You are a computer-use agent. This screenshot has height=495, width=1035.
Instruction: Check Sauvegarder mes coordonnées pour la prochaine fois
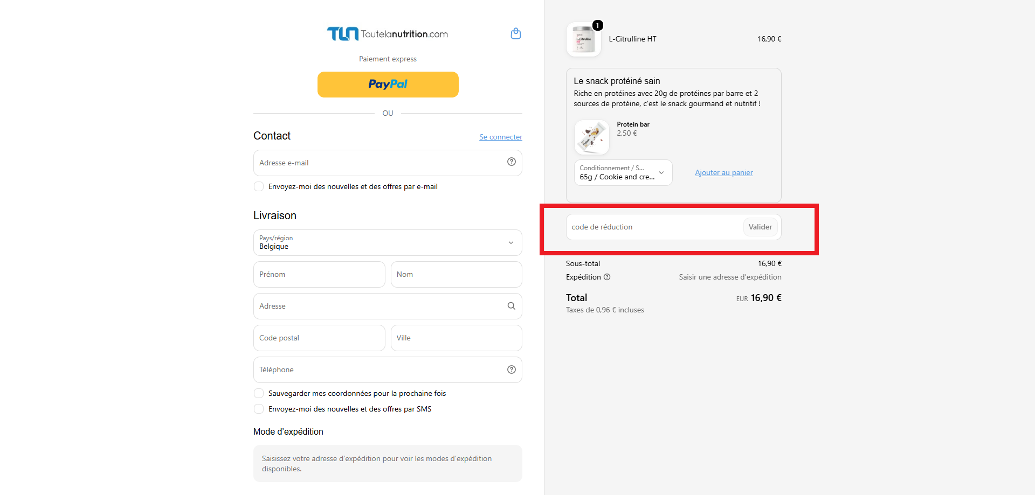pyautogui.click(x=259, y=393)
